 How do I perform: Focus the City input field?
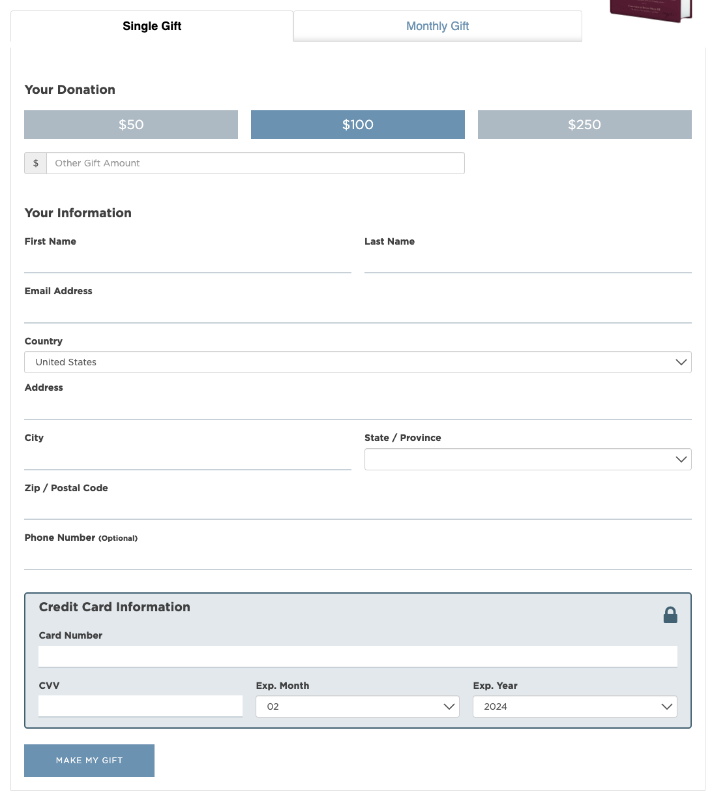pyautogui.click(x=187, y=458)
